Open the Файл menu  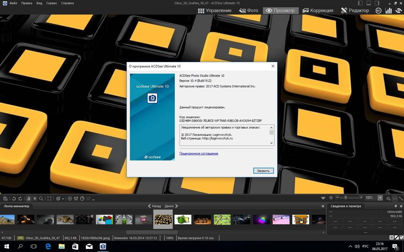(13, 3)
